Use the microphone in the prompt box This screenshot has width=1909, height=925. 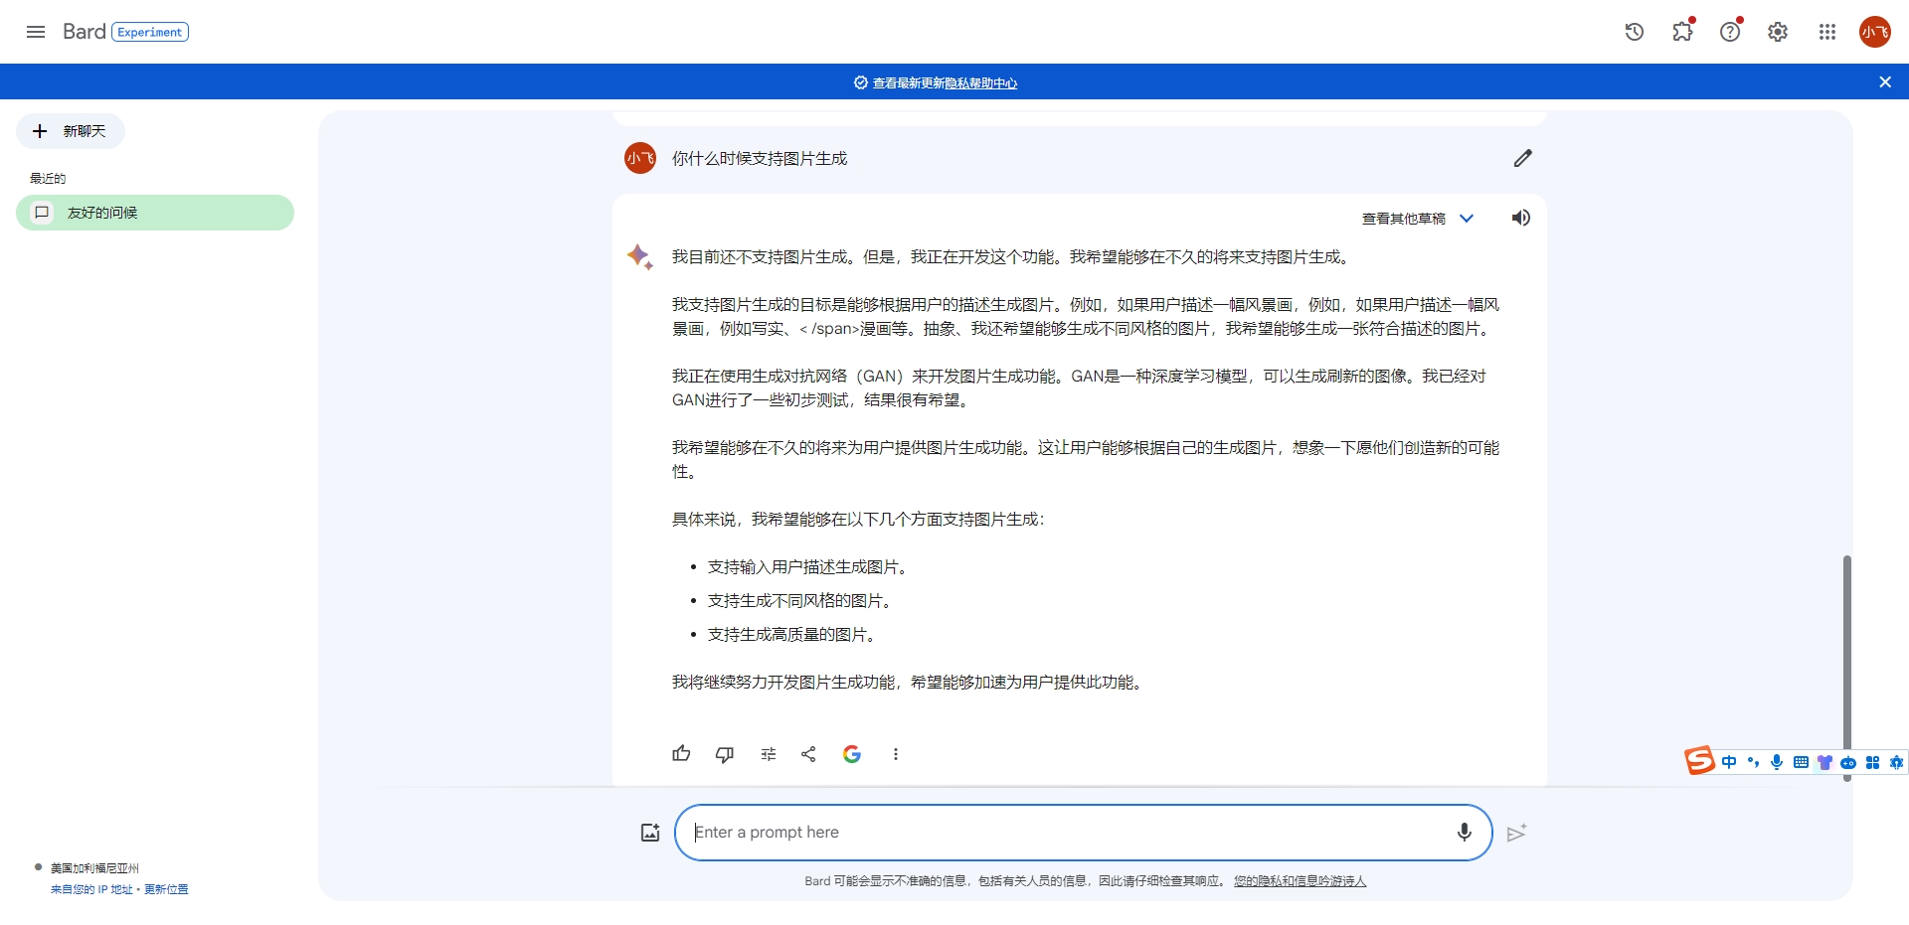pyautogui.click(x=1464, y=833)
